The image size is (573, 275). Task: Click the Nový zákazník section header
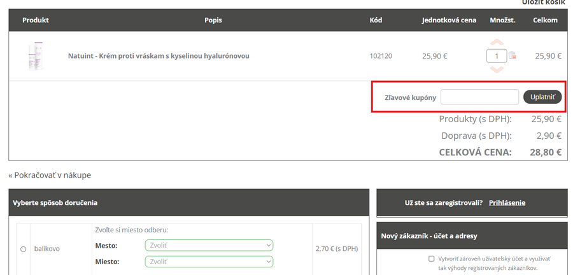point(429,236)
